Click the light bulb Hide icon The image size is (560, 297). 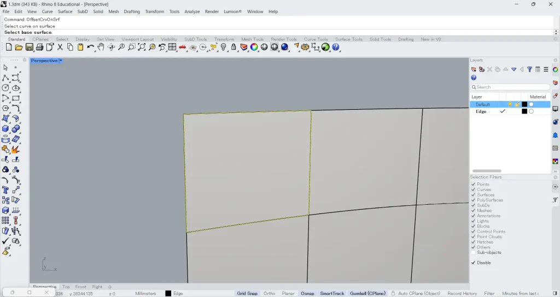(x=224, y=47)
